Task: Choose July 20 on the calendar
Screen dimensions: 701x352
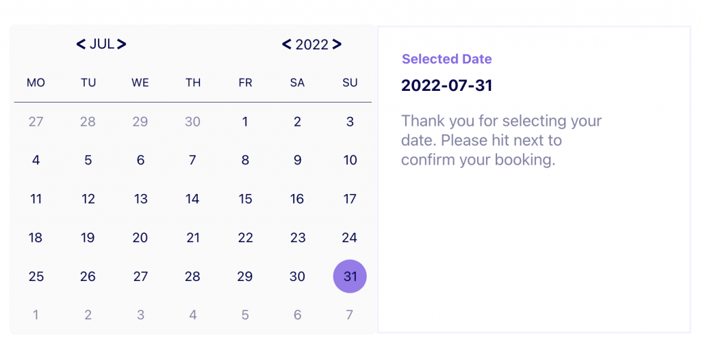Action: (x=140, y=238)
